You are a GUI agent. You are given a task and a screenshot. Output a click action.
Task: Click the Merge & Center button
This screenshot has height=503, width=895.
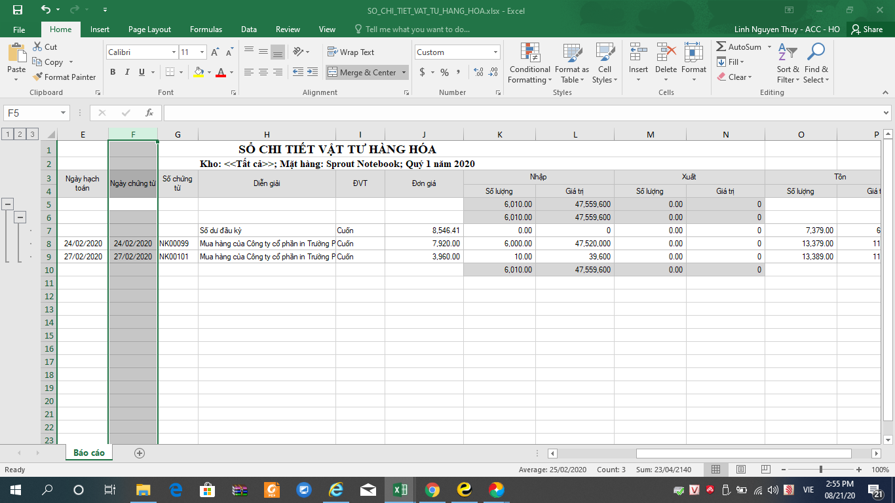pos(362,72)
